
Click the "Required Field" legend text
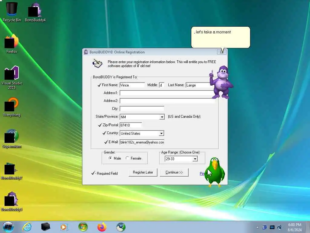point(107,173)
